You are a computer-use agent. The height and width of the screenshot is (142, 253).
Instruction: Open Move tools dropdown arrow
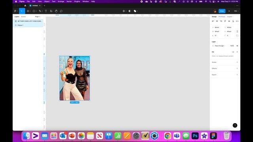(x=24, y=11)
